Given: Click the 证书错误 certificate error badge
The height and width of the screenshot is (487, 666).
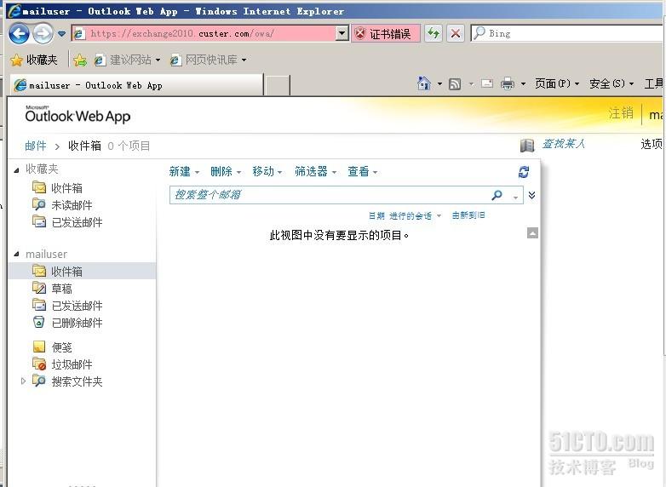Looking at the screenshot, I should pos(385,33).
